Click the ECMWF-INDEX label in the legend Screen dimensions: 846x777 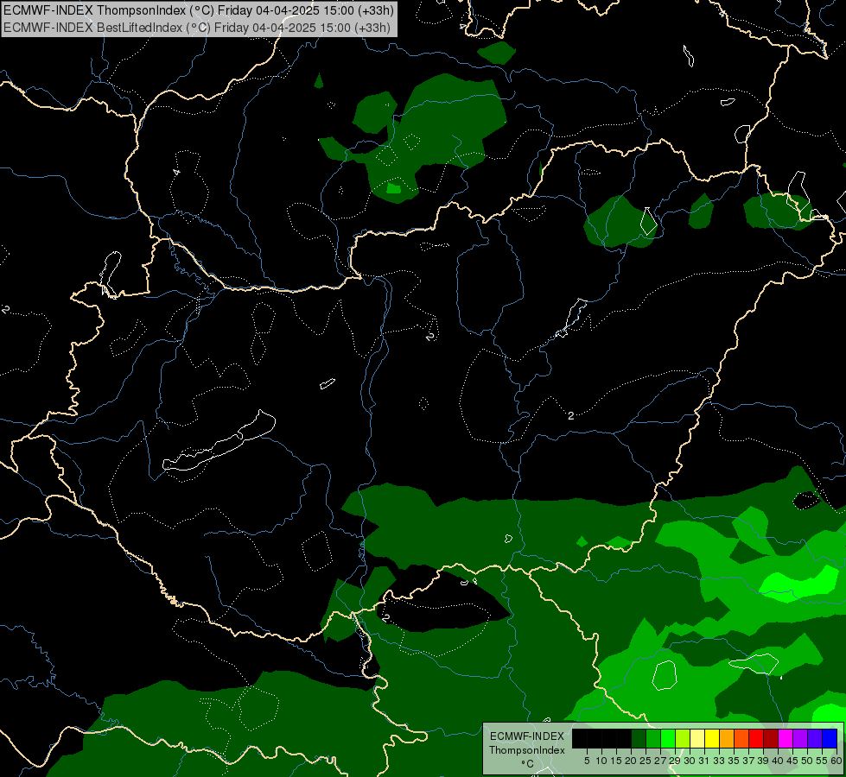[526, 736]
